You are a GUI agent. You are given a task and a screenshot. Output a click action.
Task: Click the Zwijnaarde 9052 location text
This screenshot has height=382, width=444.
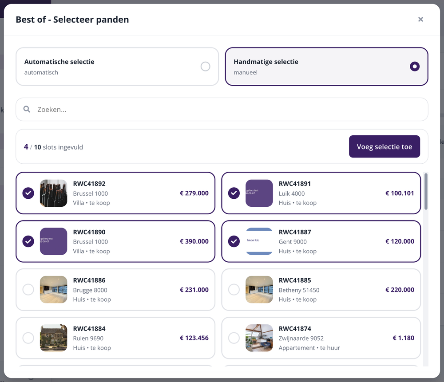click(301, 338)
